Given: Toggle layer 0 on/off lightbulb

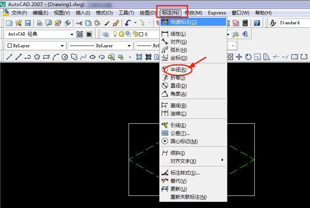Looking at the screenshot, I should coord(115,34).
